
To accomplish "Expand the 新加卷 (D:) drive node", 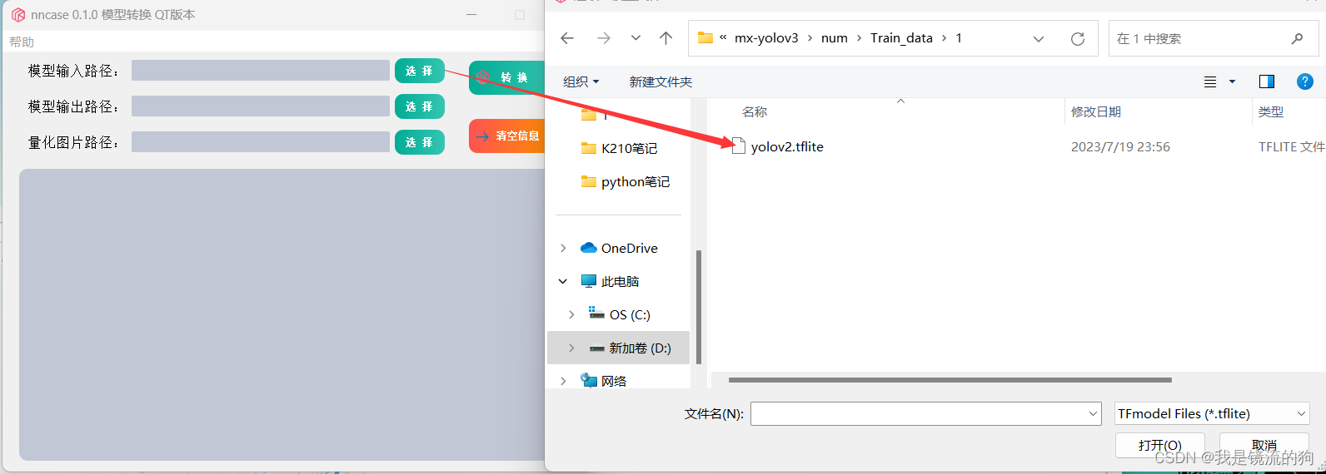I will [x=571, y=348].
